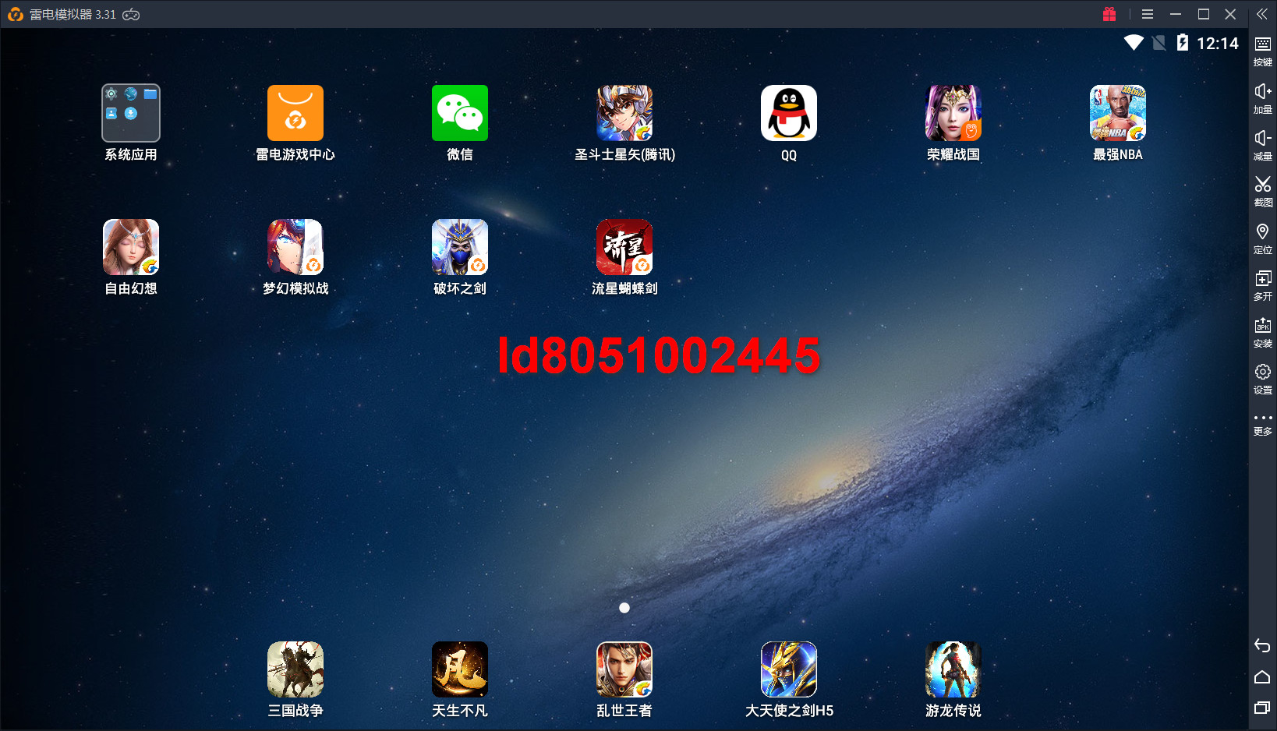
Task: Click the red gift icon in title bar
Action: (1109, 14)
